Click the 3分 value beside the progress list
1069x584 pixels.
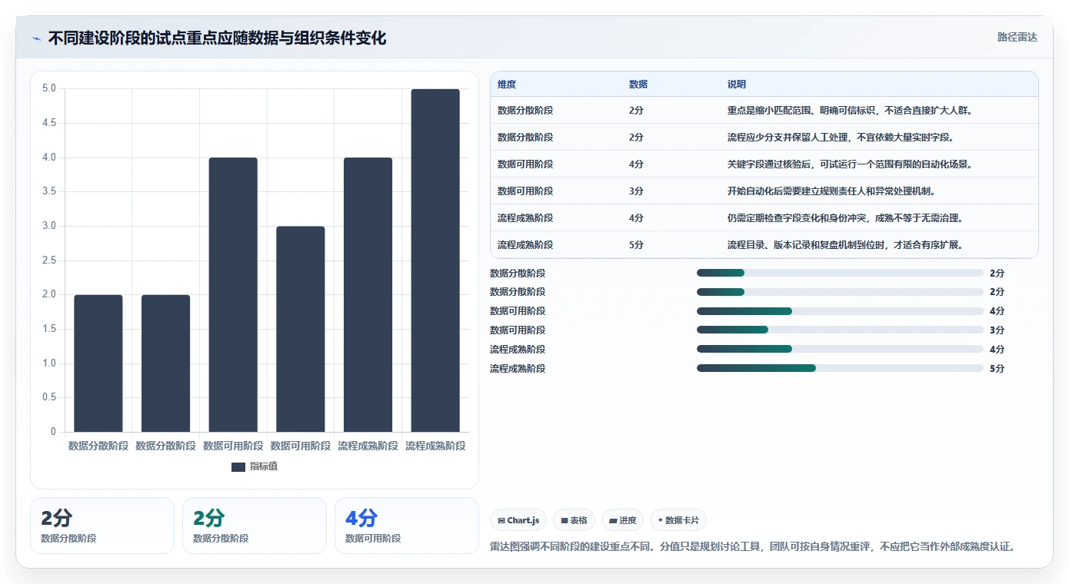997,330
